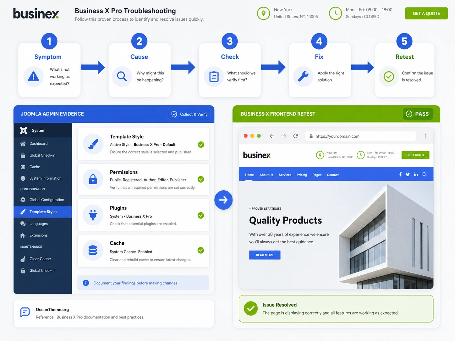
Task: Click the browser forward arrow
Action: 284,136
